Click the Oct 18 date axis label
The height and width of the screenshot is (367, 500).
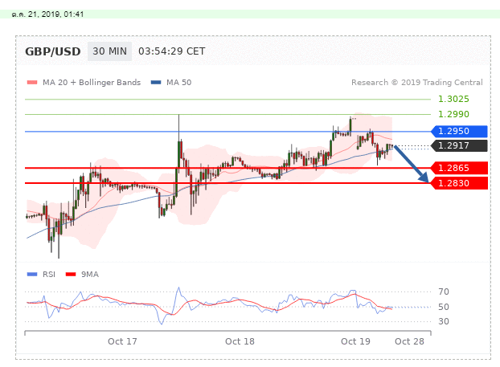click(240, 341)
